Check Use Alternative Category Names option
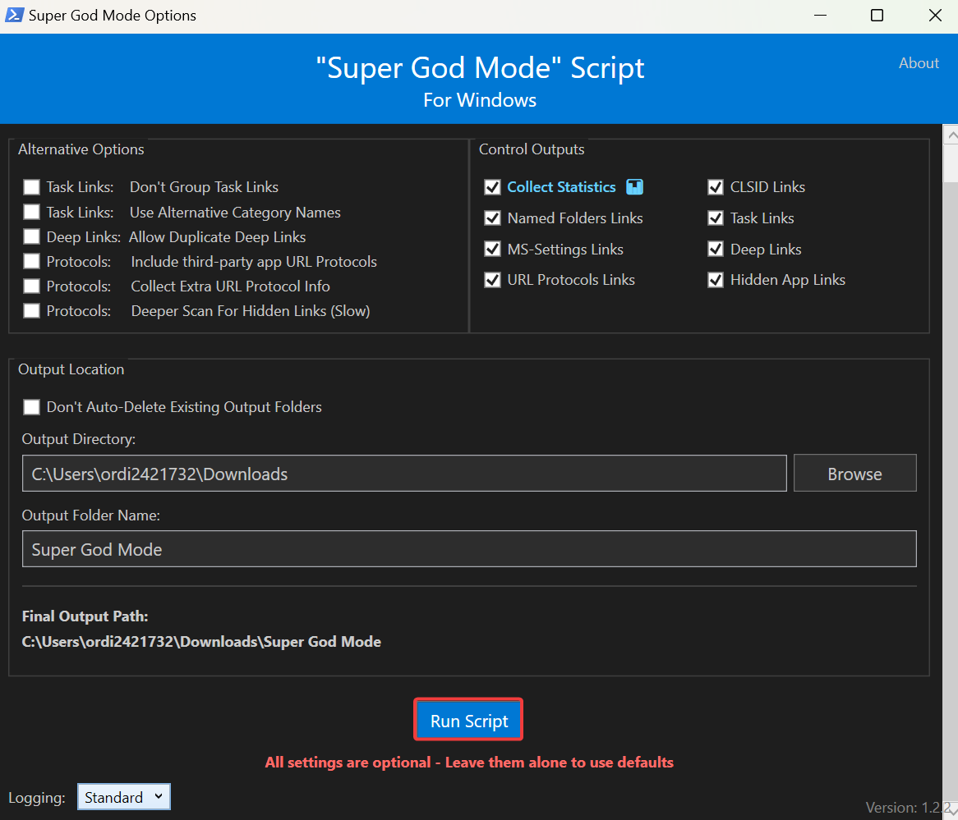The height and width of the screenshot is (820, 958). (31, 212)
